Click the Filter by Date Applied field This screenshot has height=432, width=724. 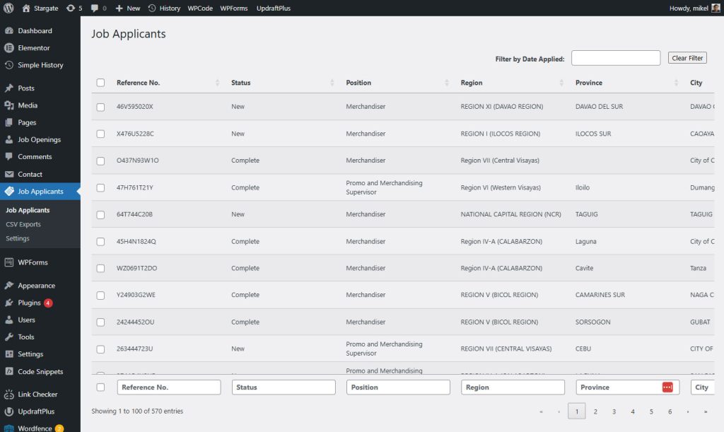[615, 58]
